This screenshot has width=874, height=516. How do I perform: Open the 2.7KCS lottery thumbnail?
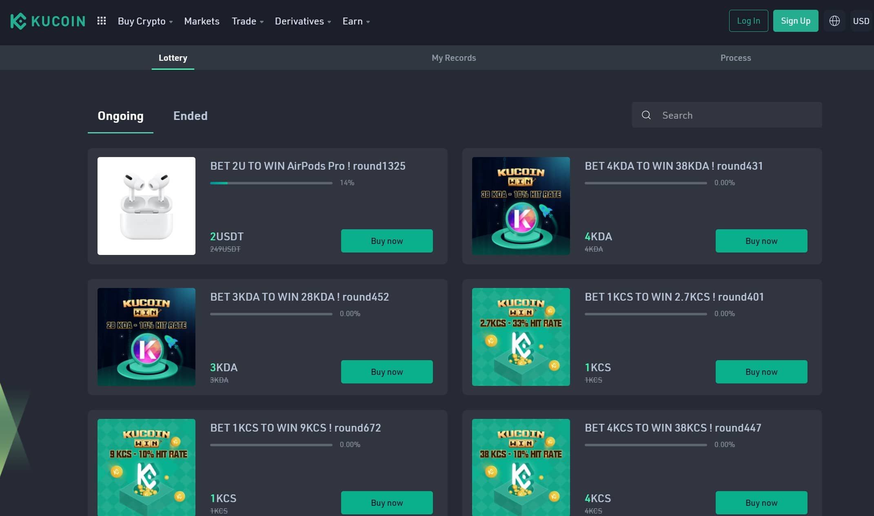[521, 337]
